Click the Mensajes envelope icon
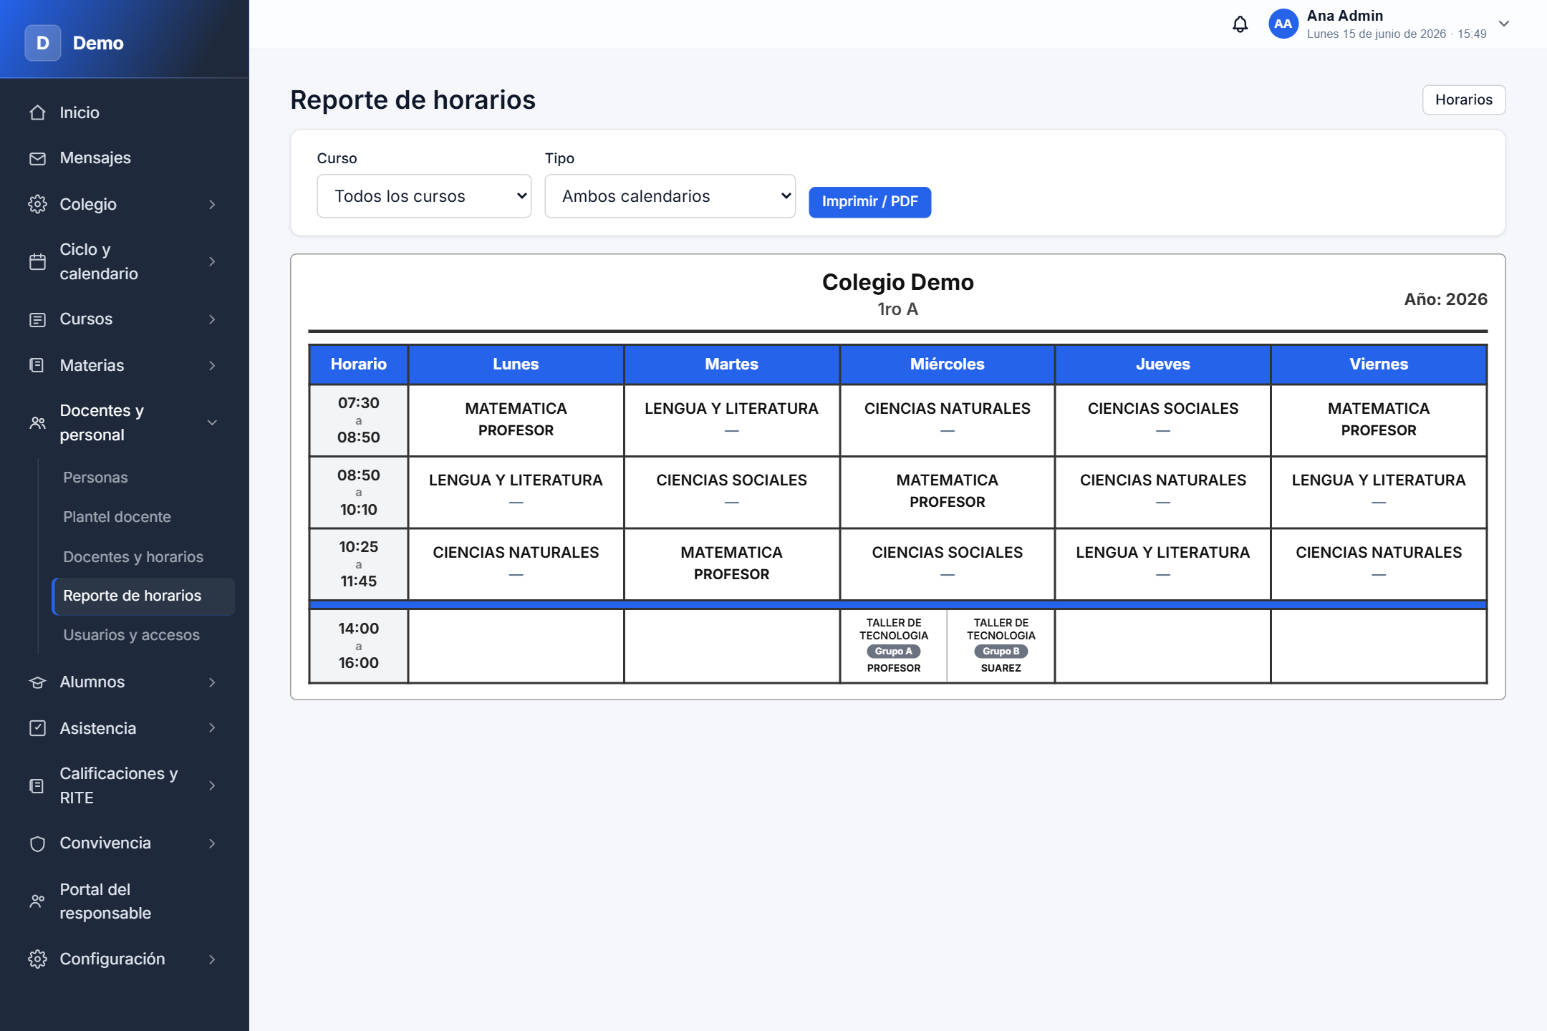 (x=37, y=158)
